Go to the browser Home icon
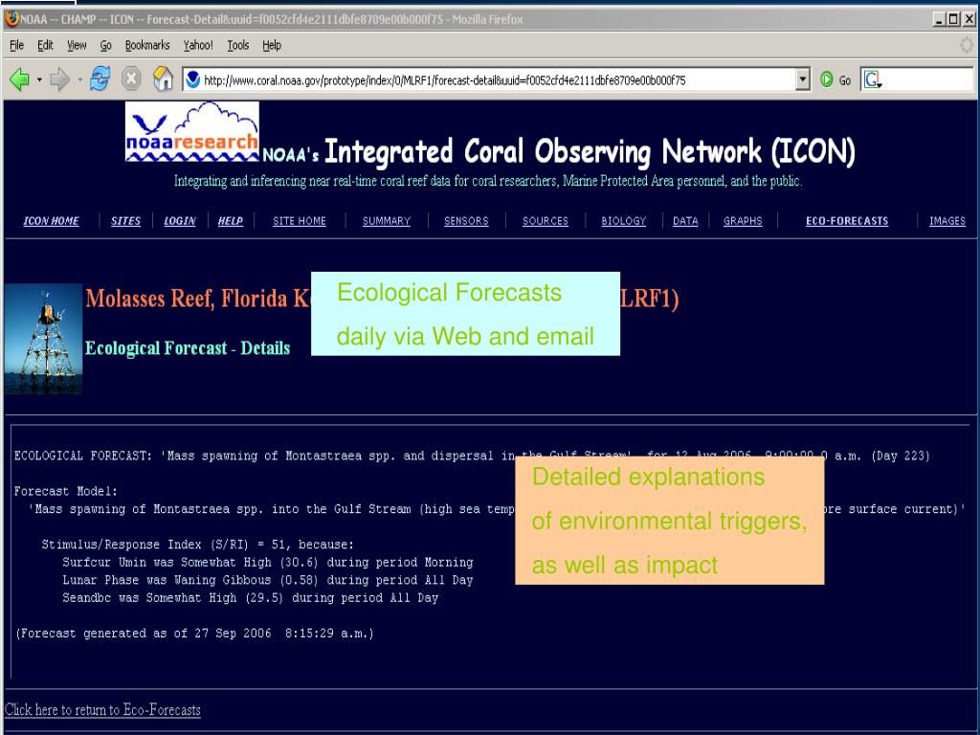This screenshot has height=735, width=980. pyautogui.click(x=163, y=79)
